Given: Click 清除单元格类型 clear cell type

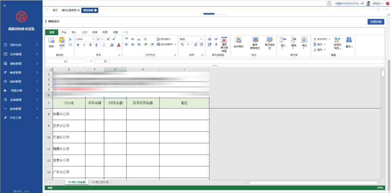Looking at the screenshot, I should pos(224,44).
